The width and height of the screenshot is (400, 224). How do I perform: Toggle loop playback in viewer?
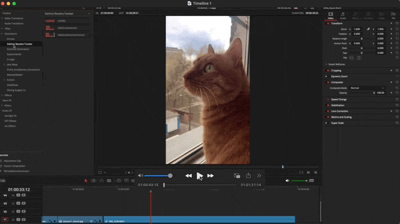pos(301,172)
